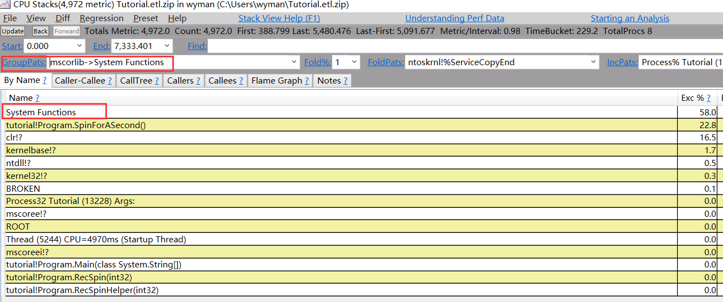Switch to the Callers tab

(184, 81)
